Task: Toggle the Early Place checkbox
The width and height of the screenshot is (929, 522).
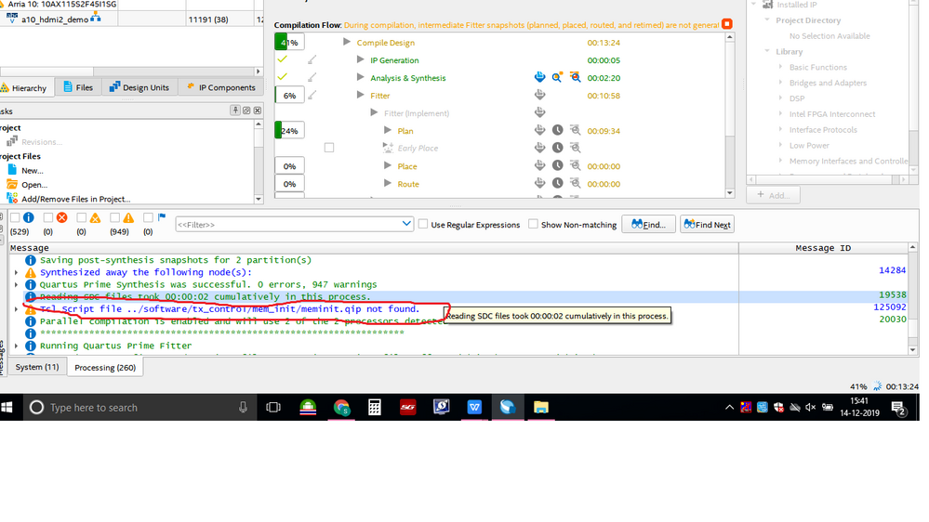Action: (329, 148)
